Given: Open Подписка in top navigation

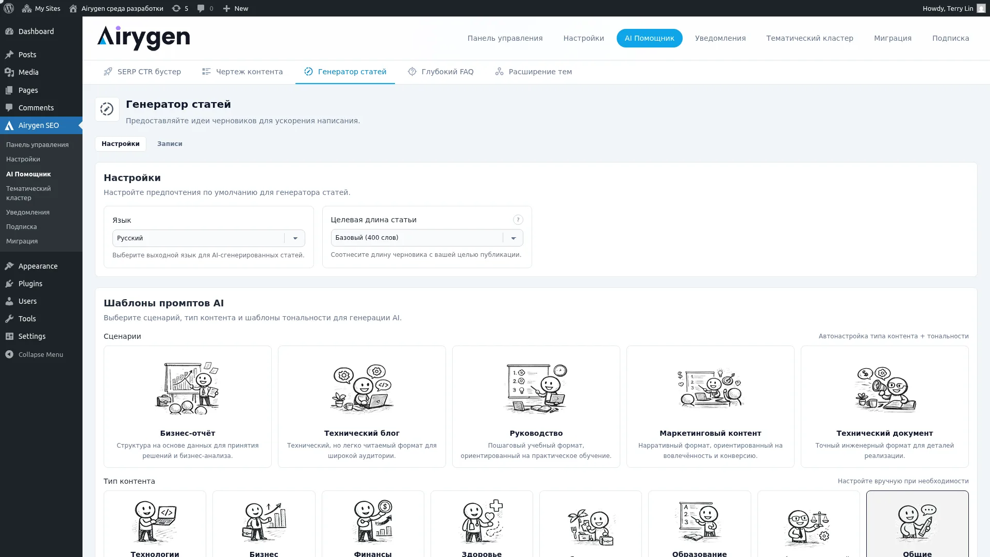Looking at the screenshot, I should (950, 38).
